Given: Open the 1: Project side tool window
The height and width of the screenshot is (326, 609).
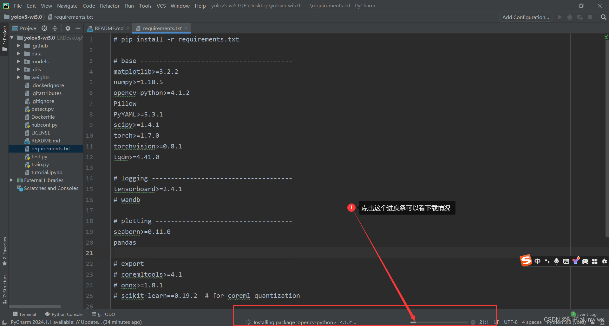Looking at the screenshot, I should [x=4, y=38].
